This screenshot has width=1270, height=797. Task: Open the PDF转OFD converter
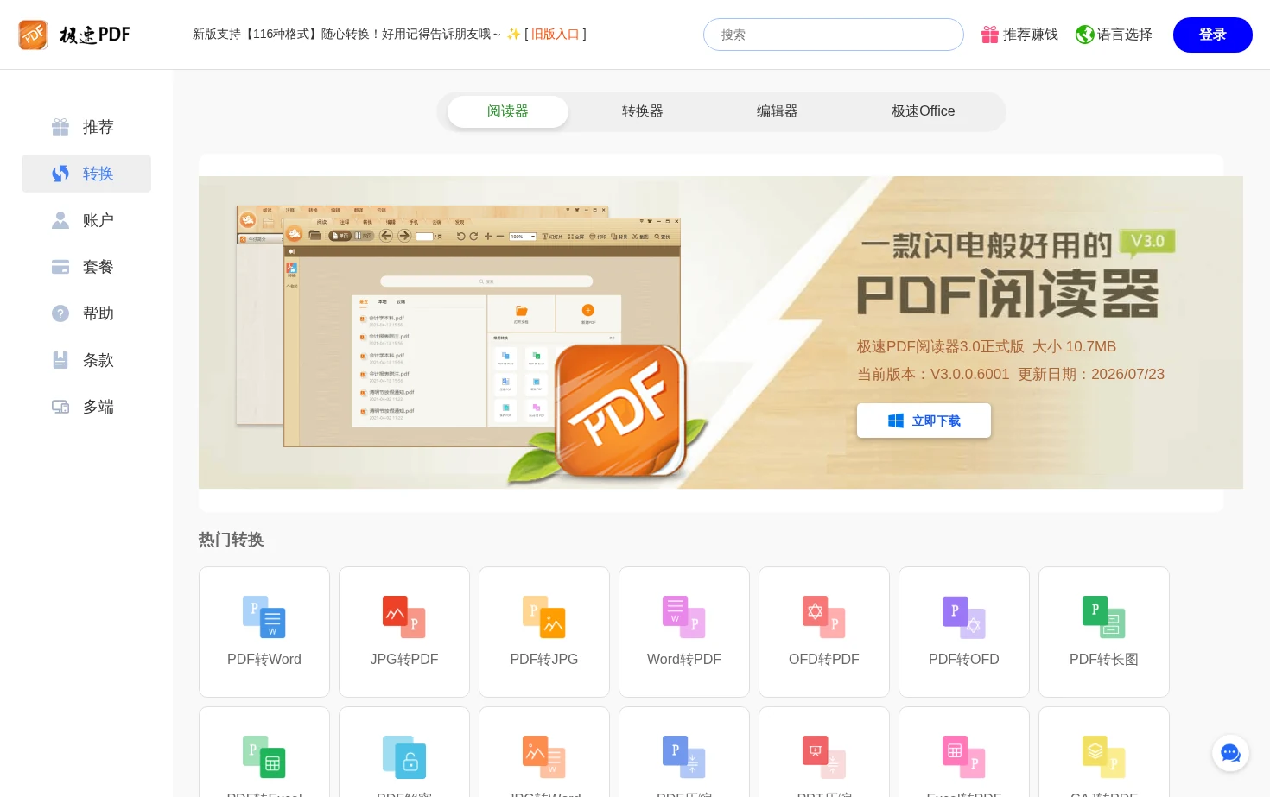964,632
